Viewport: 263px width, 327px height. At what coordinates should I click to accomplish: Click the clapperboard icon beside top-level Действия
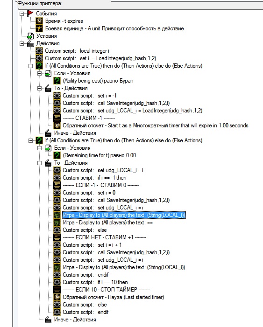30,43
